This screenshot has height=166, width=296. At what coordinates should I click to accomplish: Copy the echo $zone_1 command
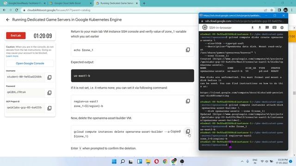(188, 50)
